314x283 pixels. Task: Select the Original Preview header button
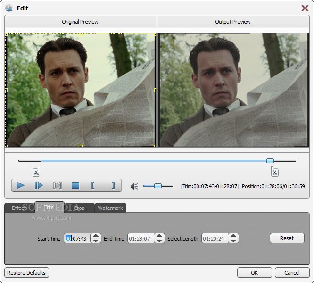click(80, 22)
